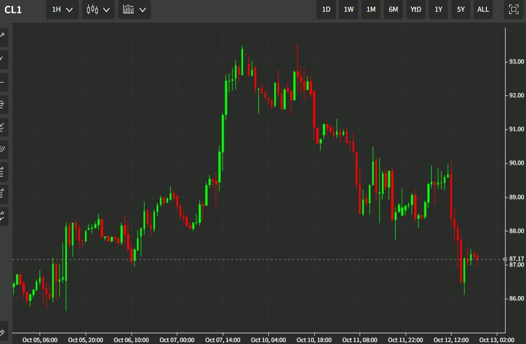
Task: Set chart range to 1Y
Action: pos(439,9)
